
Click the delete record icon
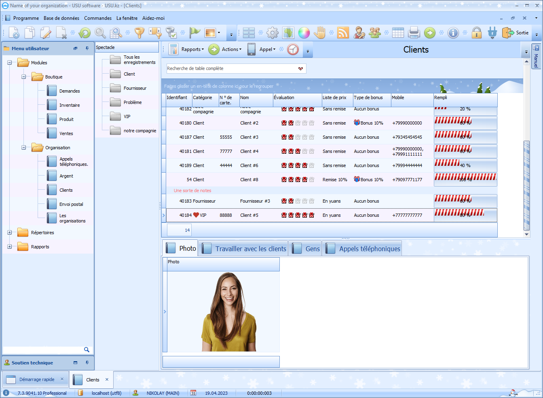[61, 33]
